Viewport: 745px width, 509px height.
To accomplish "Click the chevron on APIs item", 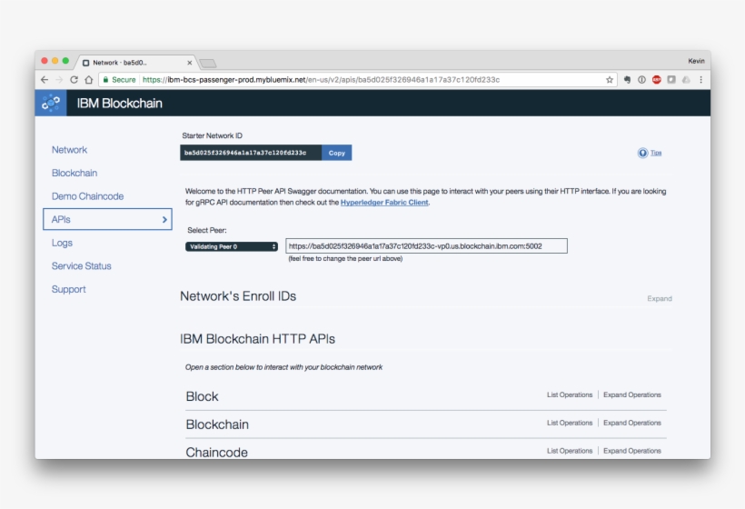I will click(164, 220).
